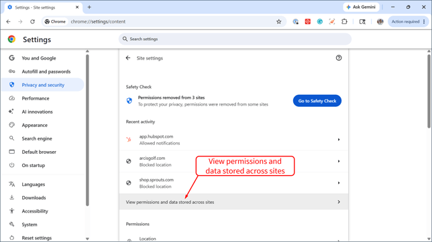The width and height of the screenshot is (432, 242).
Task: Expand shop.sprouts.com row arrow
Action: pos(339,183)
